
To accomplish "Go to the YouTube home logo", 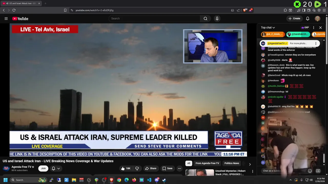I will click(20, 18).
